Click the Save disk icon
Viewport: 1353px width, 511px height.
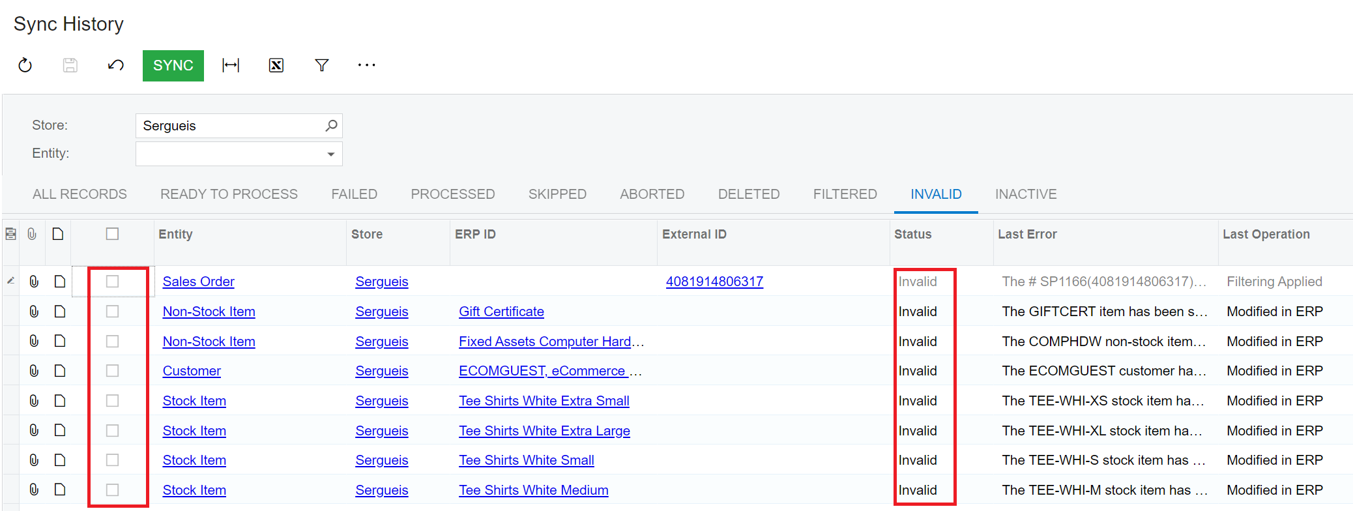click(70, 65)
